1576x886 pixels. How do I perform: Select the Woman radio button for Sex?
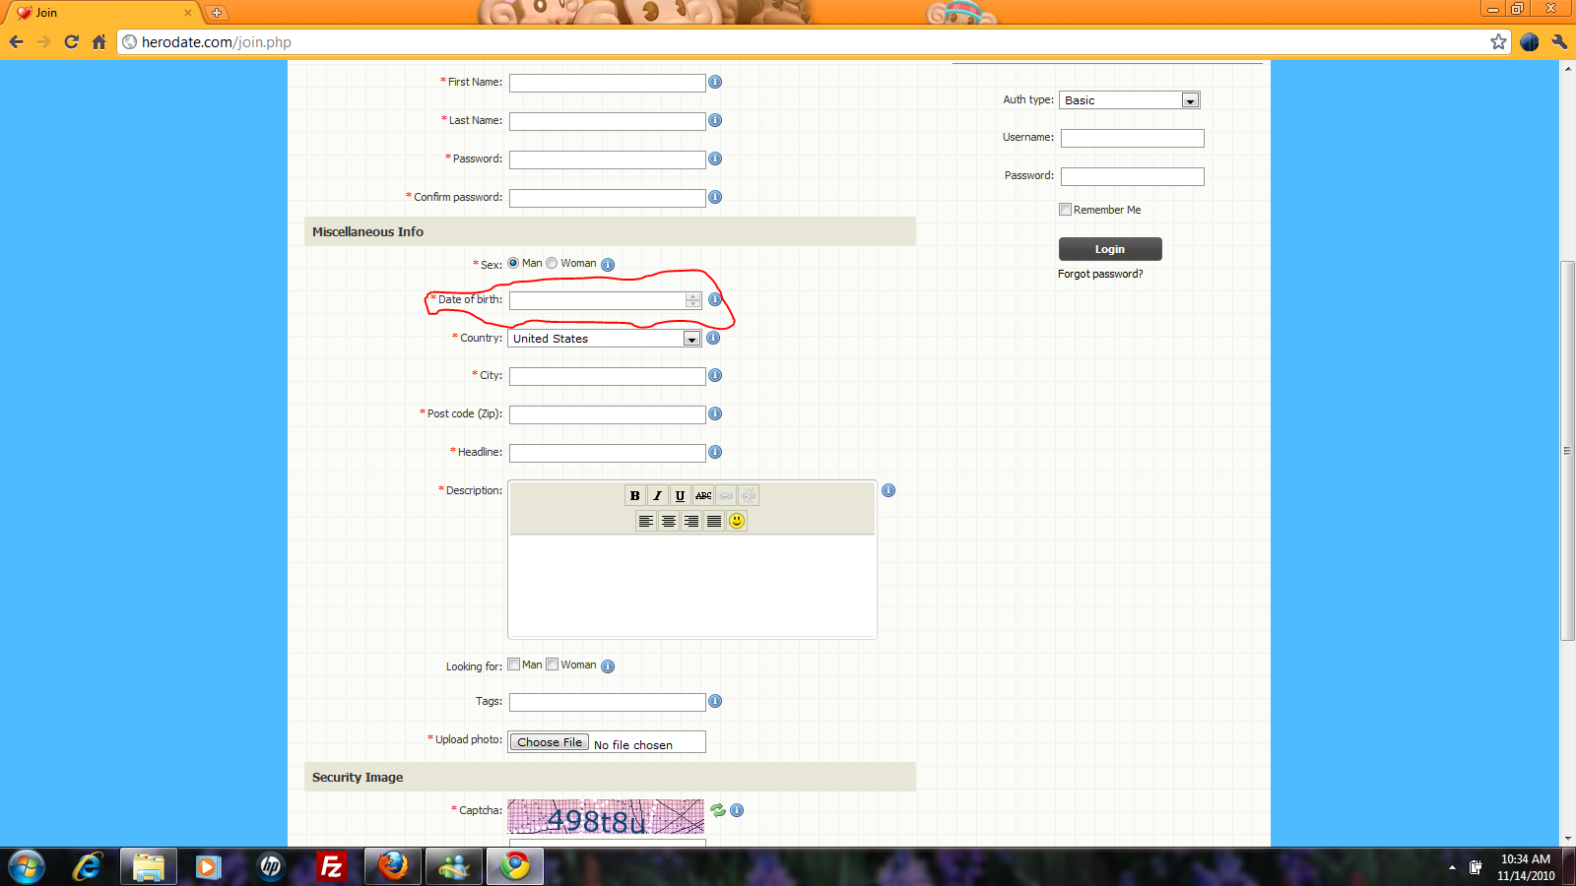click(553, 263)
